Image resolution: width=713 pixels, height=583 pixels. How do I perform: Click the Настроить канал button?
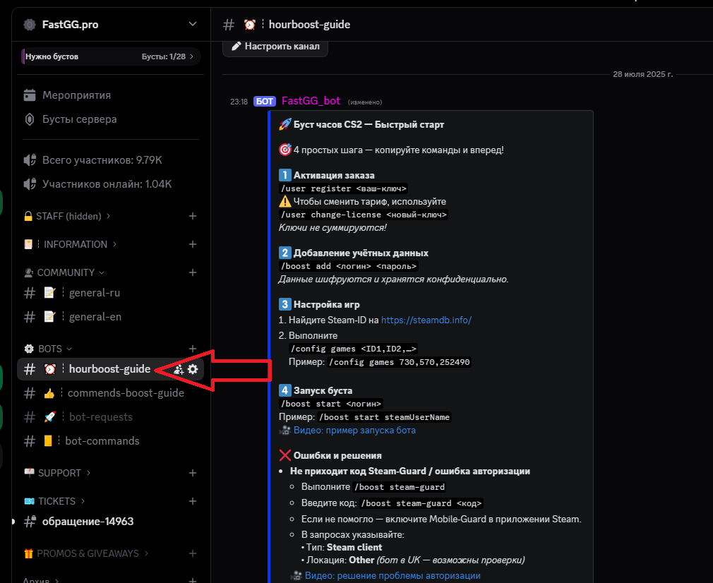point(275,47)
